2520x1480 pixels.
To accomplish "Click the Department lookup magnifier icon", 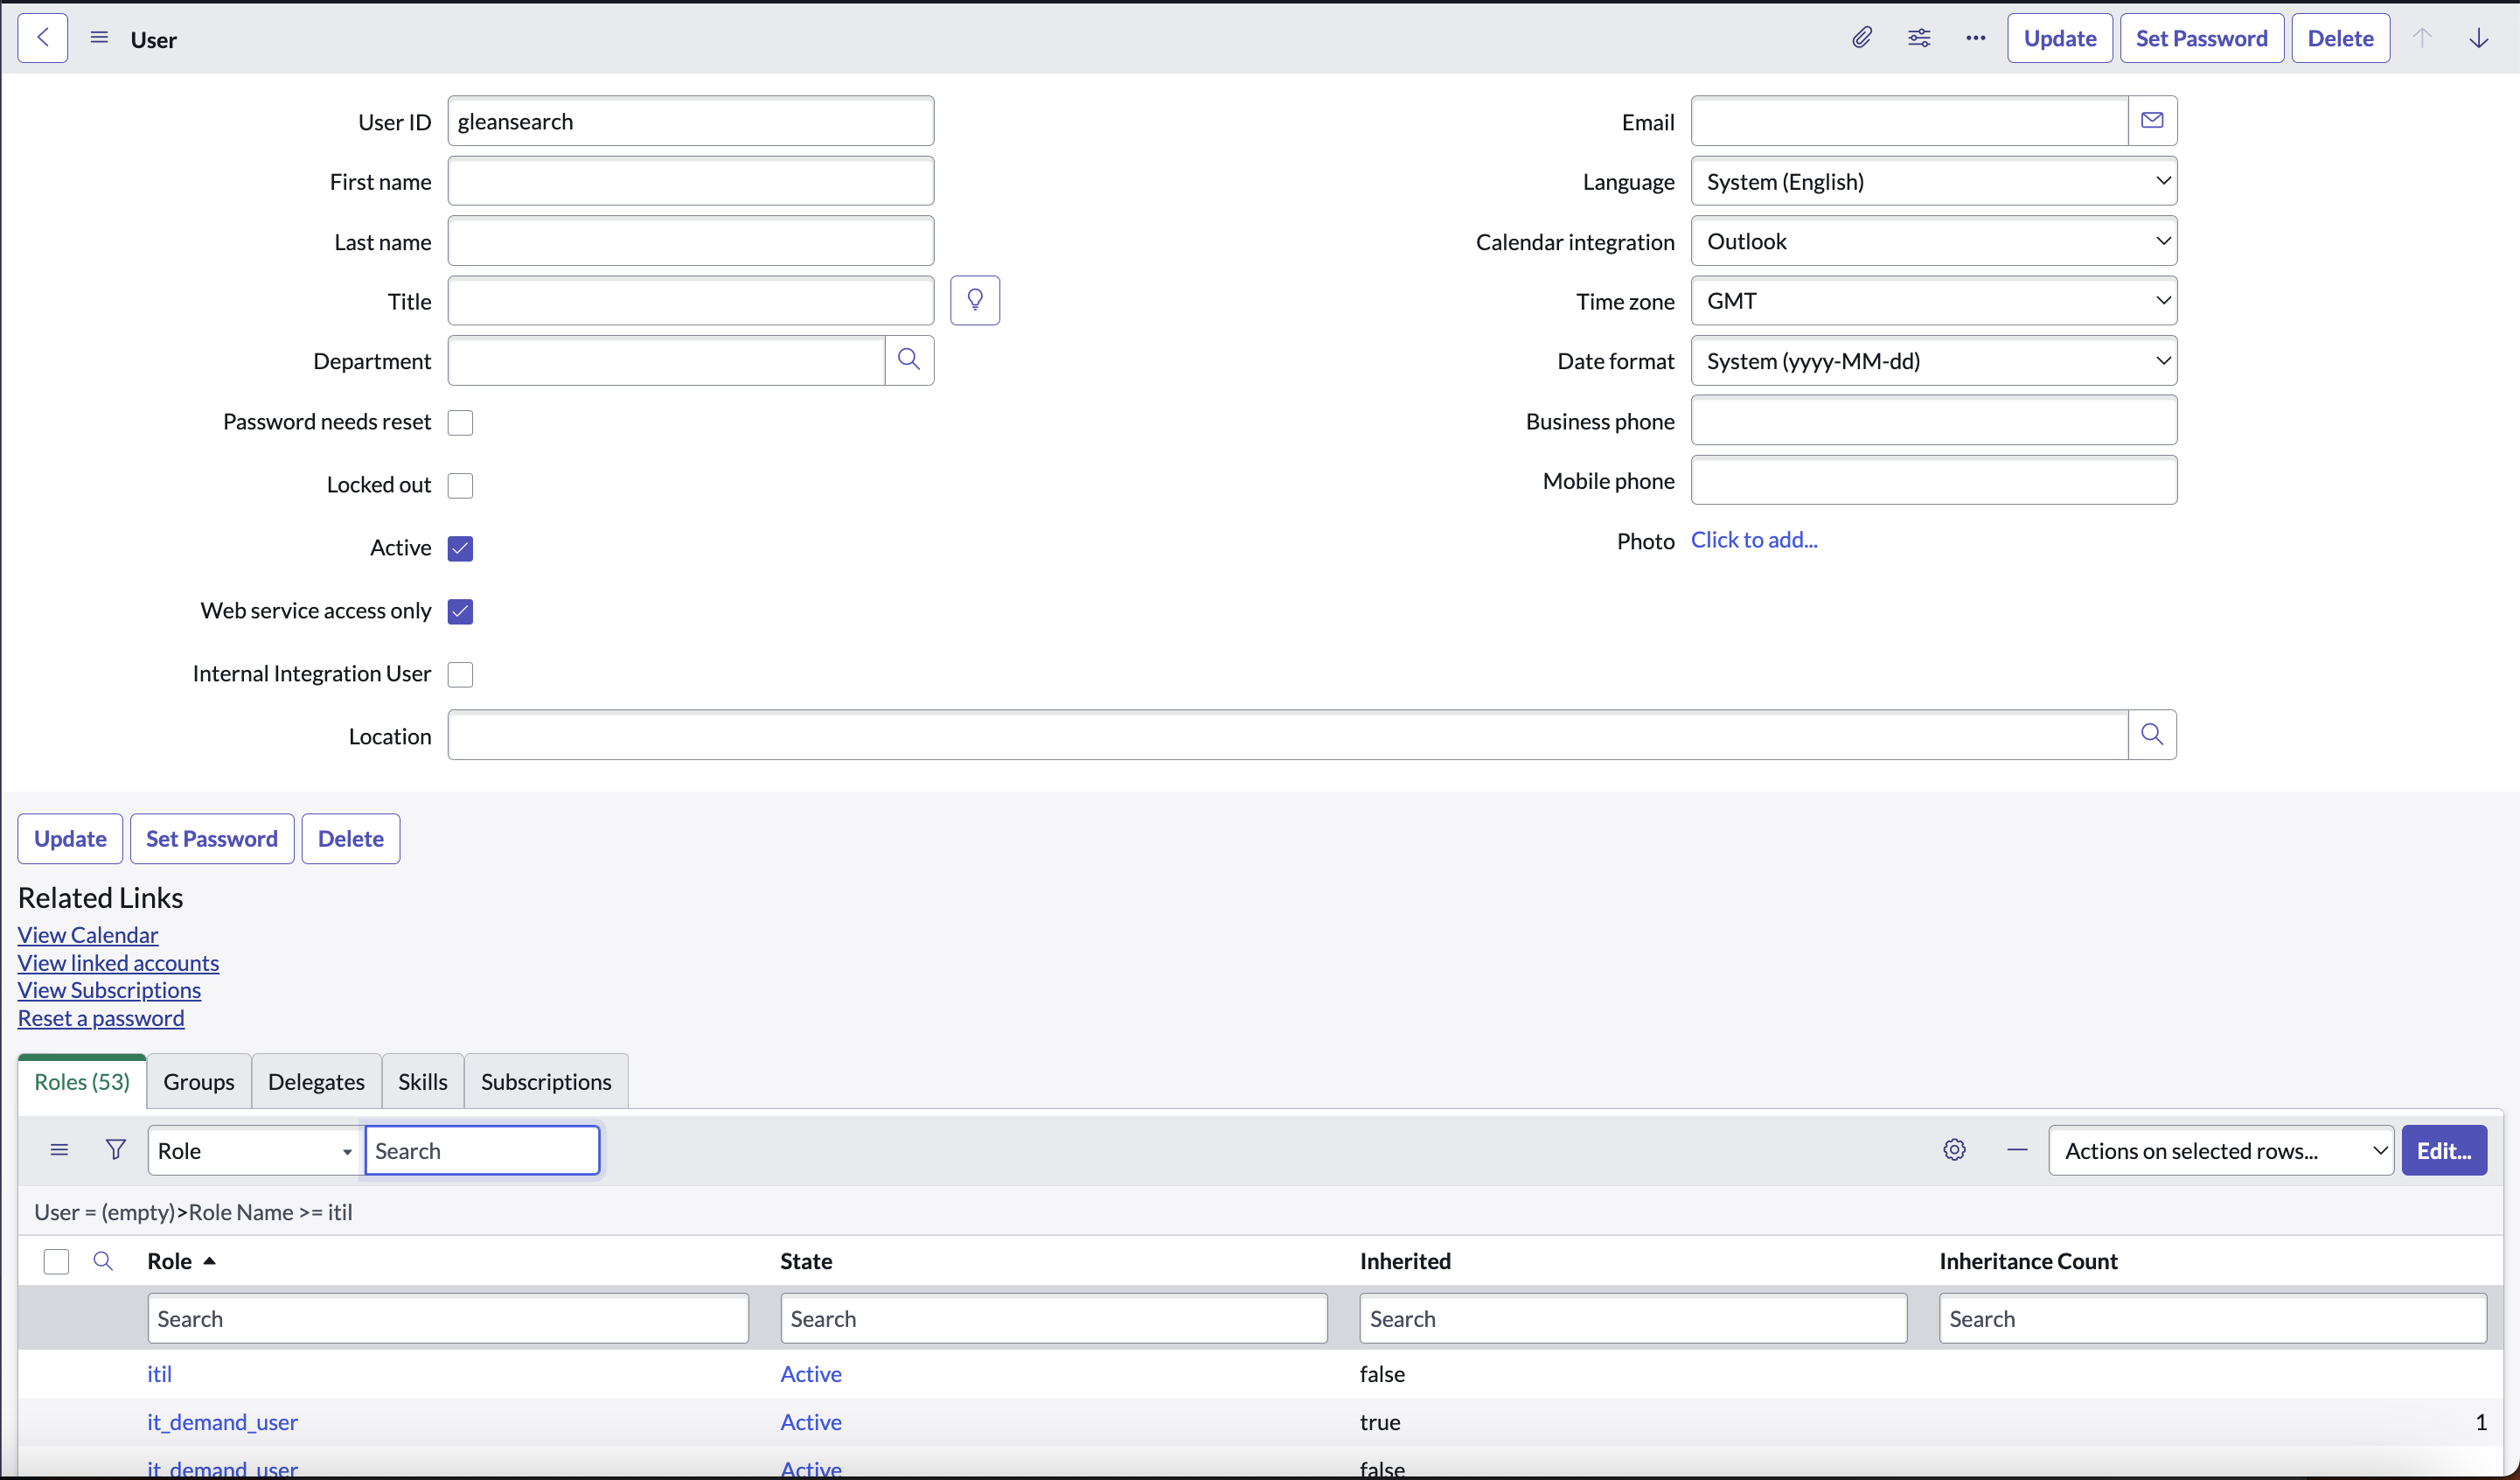I will [908, 360].
